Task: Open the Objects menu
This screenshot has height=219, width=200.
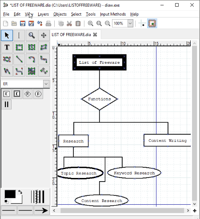Action: [60, 14]
